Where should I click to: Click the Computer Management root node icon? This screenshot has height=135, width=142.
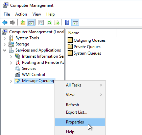(5, 32)
